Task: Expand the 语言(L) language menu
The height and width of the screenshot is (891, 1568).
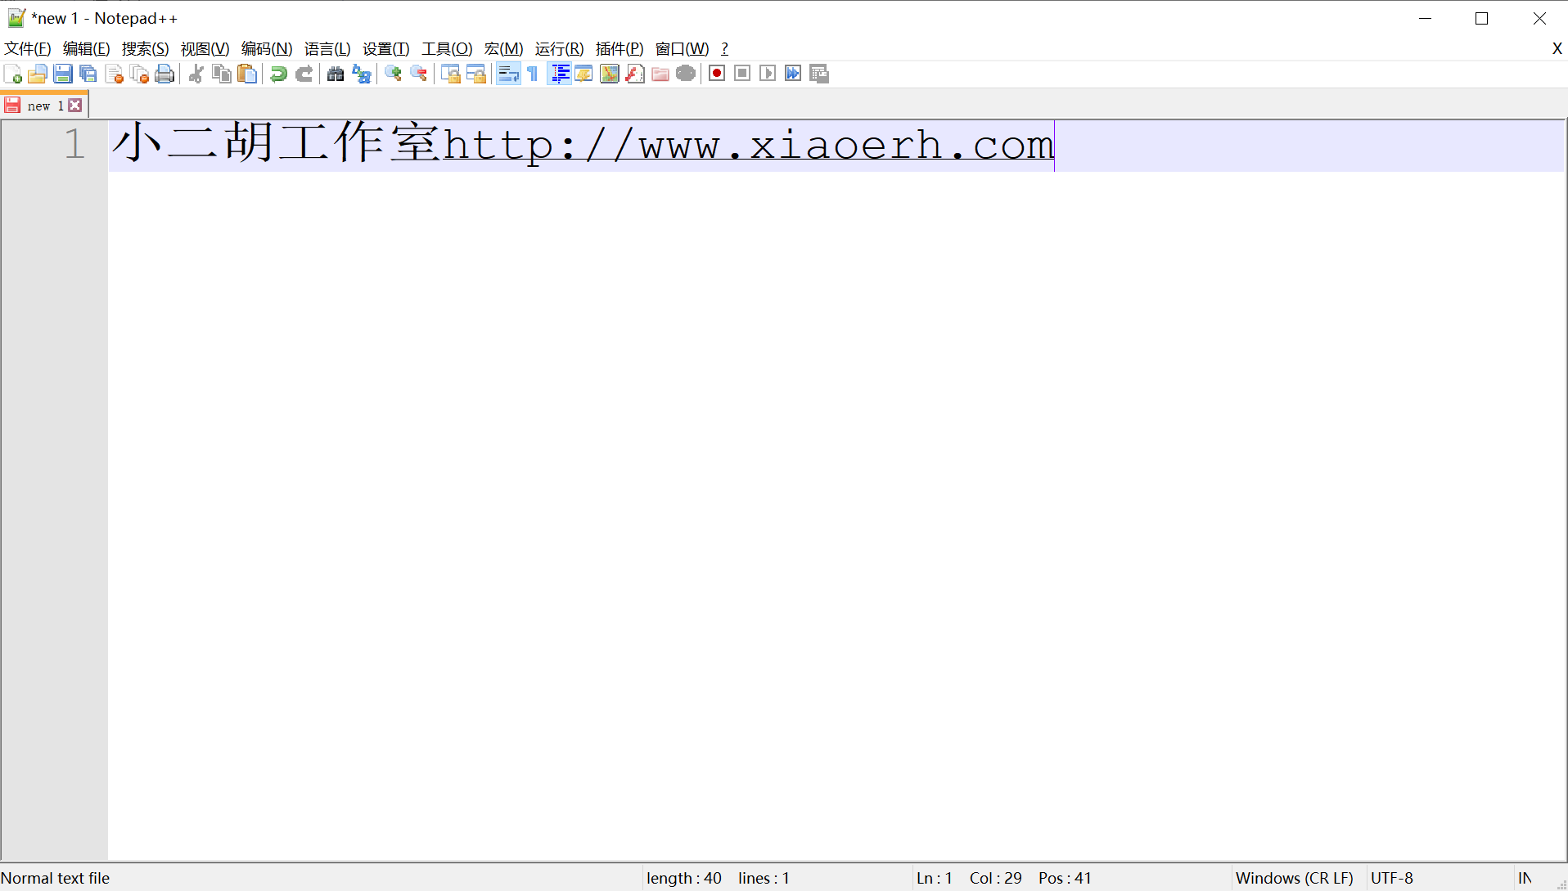Action: (327, 49)
